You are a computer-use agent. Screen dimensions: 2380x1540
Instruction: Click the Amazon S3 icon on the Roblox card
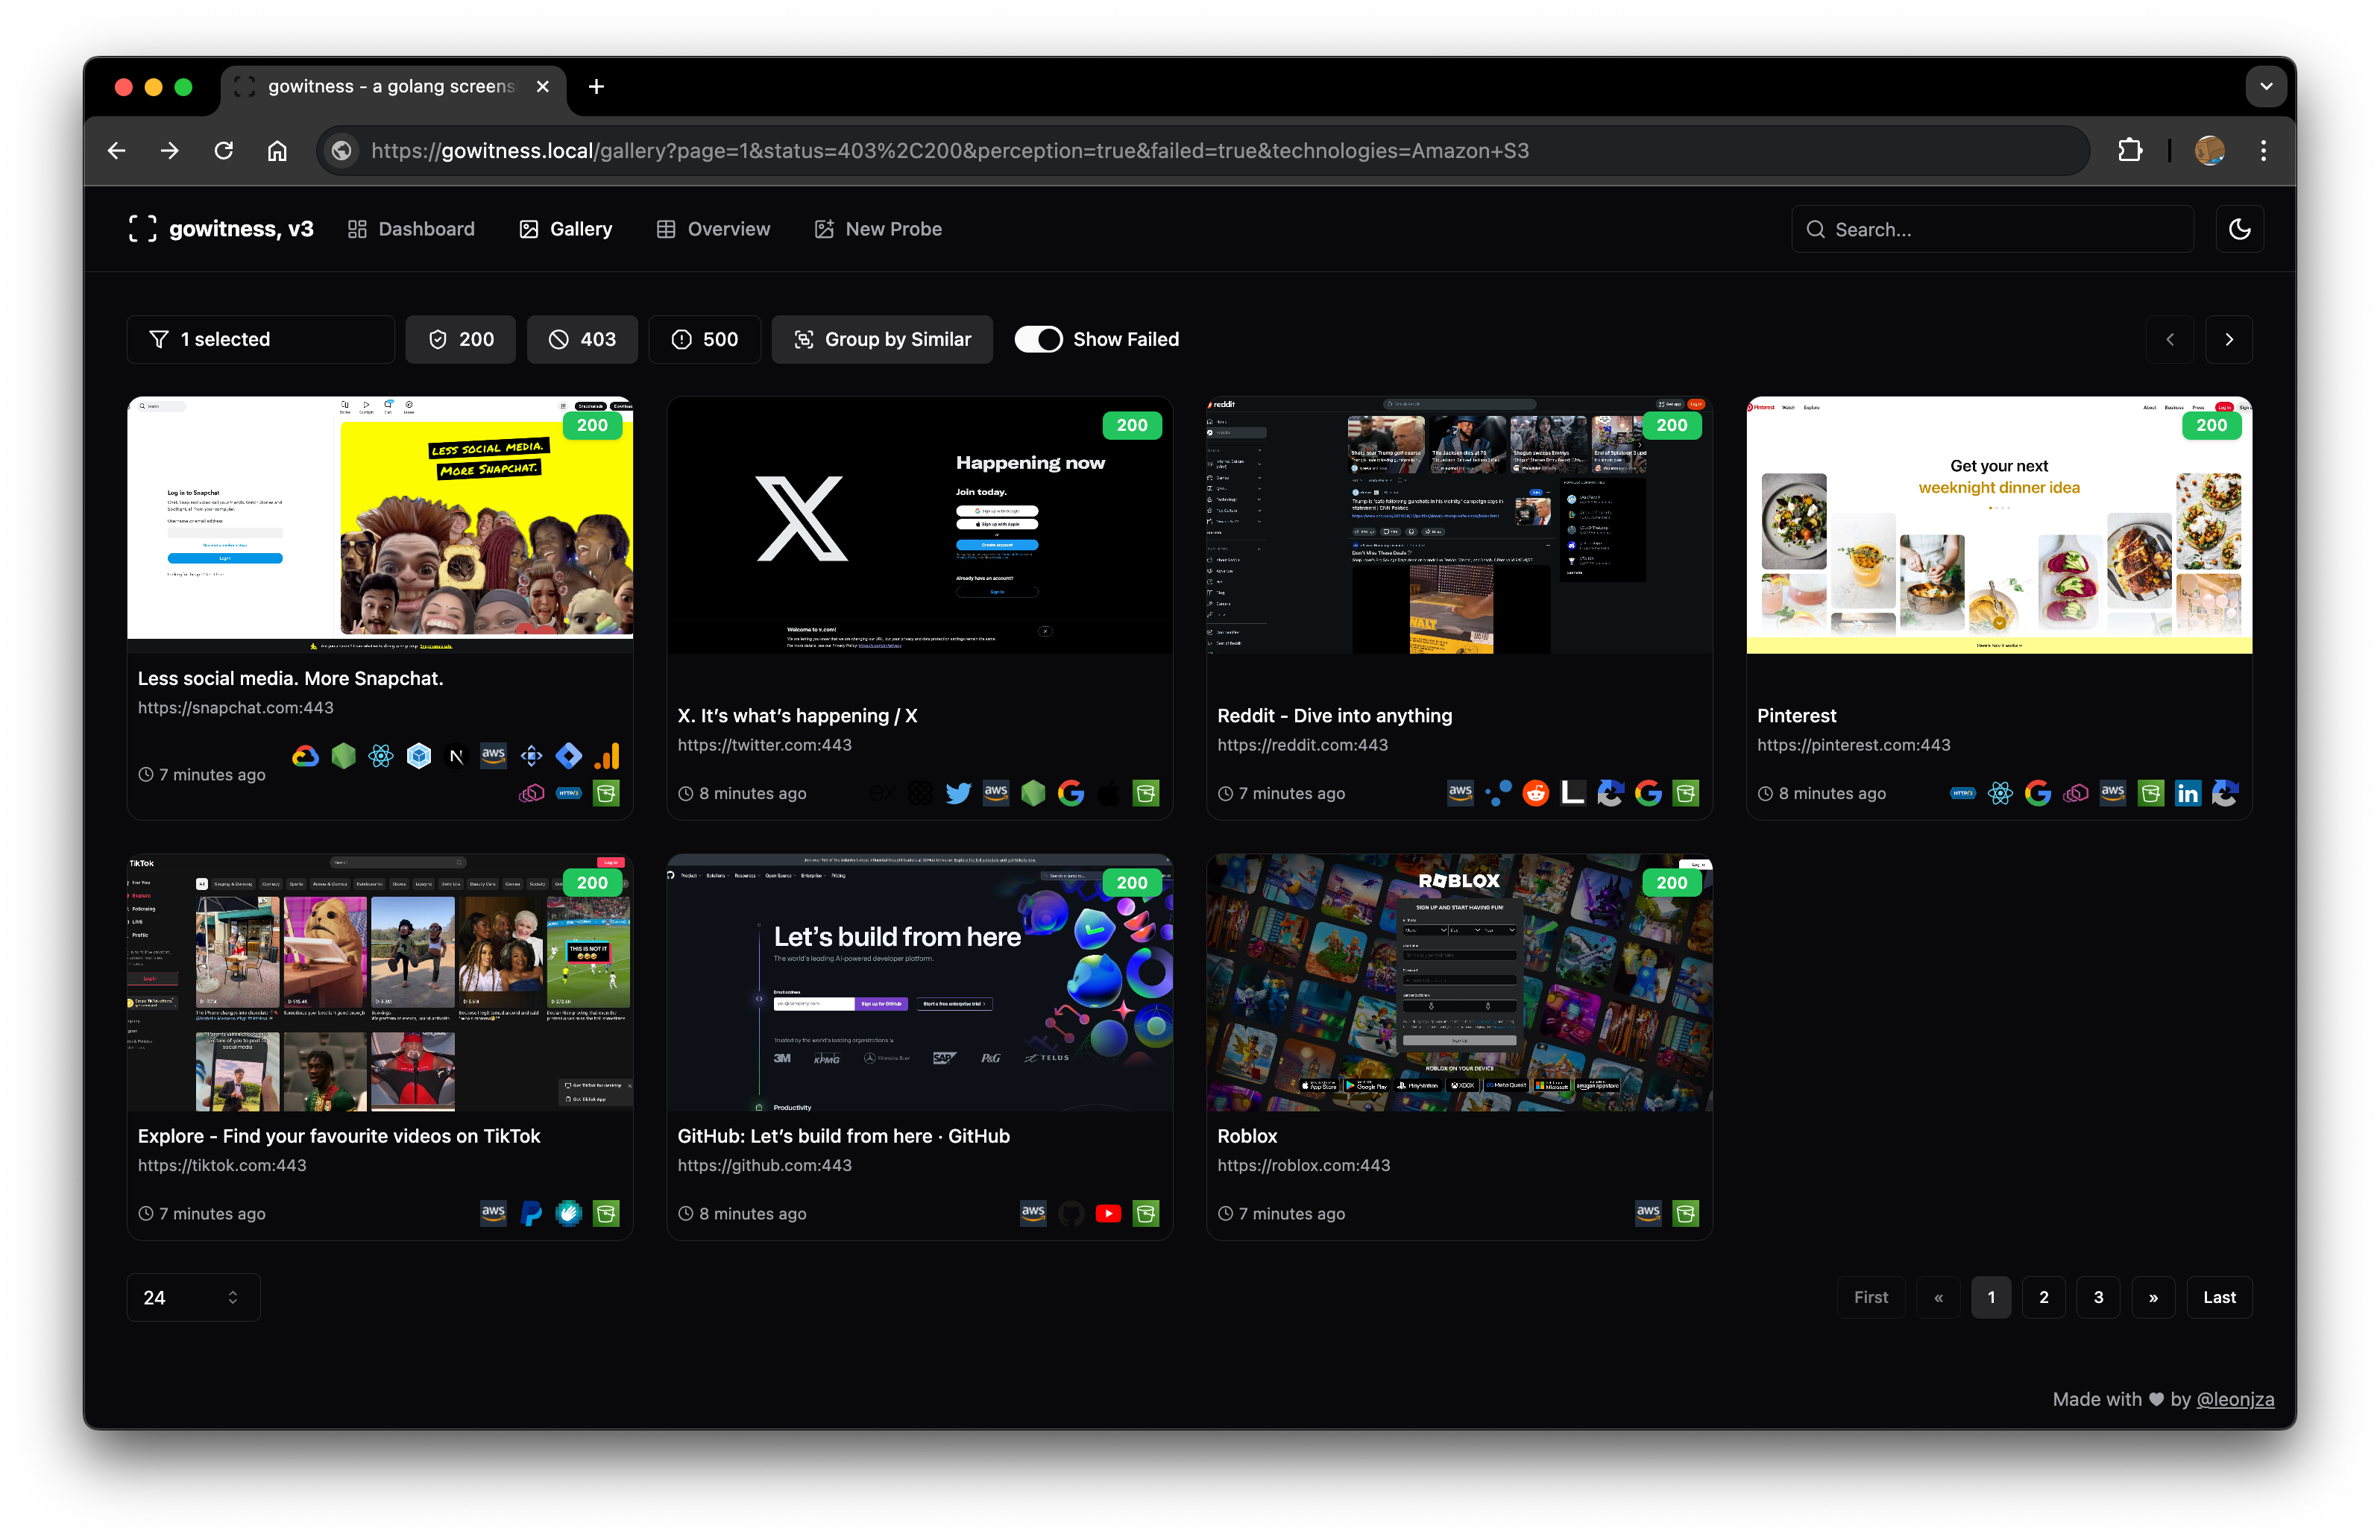pyautogui.click(x=1685, y=1213)
